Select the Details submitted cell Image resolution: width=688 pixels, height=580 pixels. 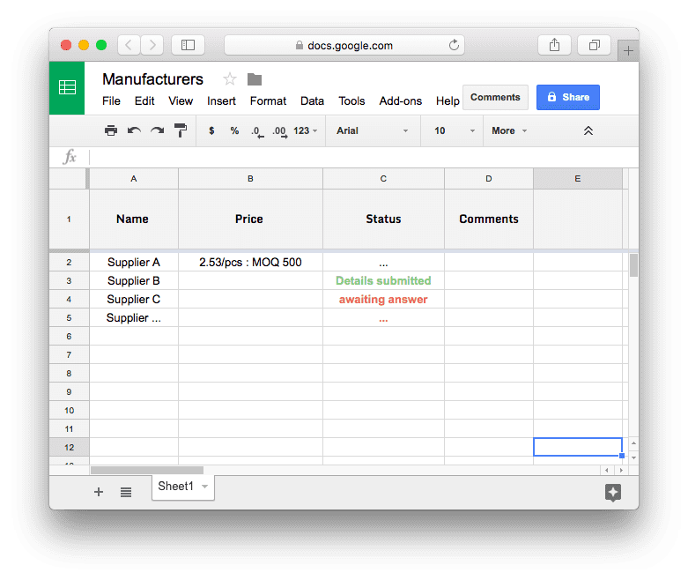coord(383,280)
